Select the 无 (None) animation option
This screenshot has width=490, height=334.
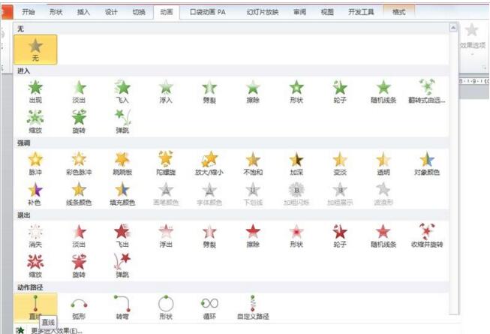[35, 50]
